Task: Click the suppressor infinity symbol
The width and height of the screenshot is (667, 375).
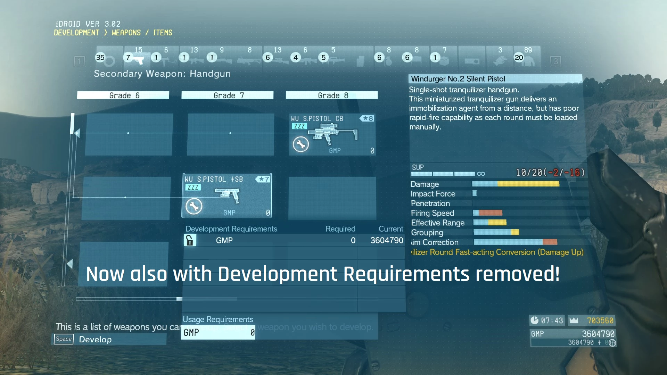Action: (x=481, y=174)
